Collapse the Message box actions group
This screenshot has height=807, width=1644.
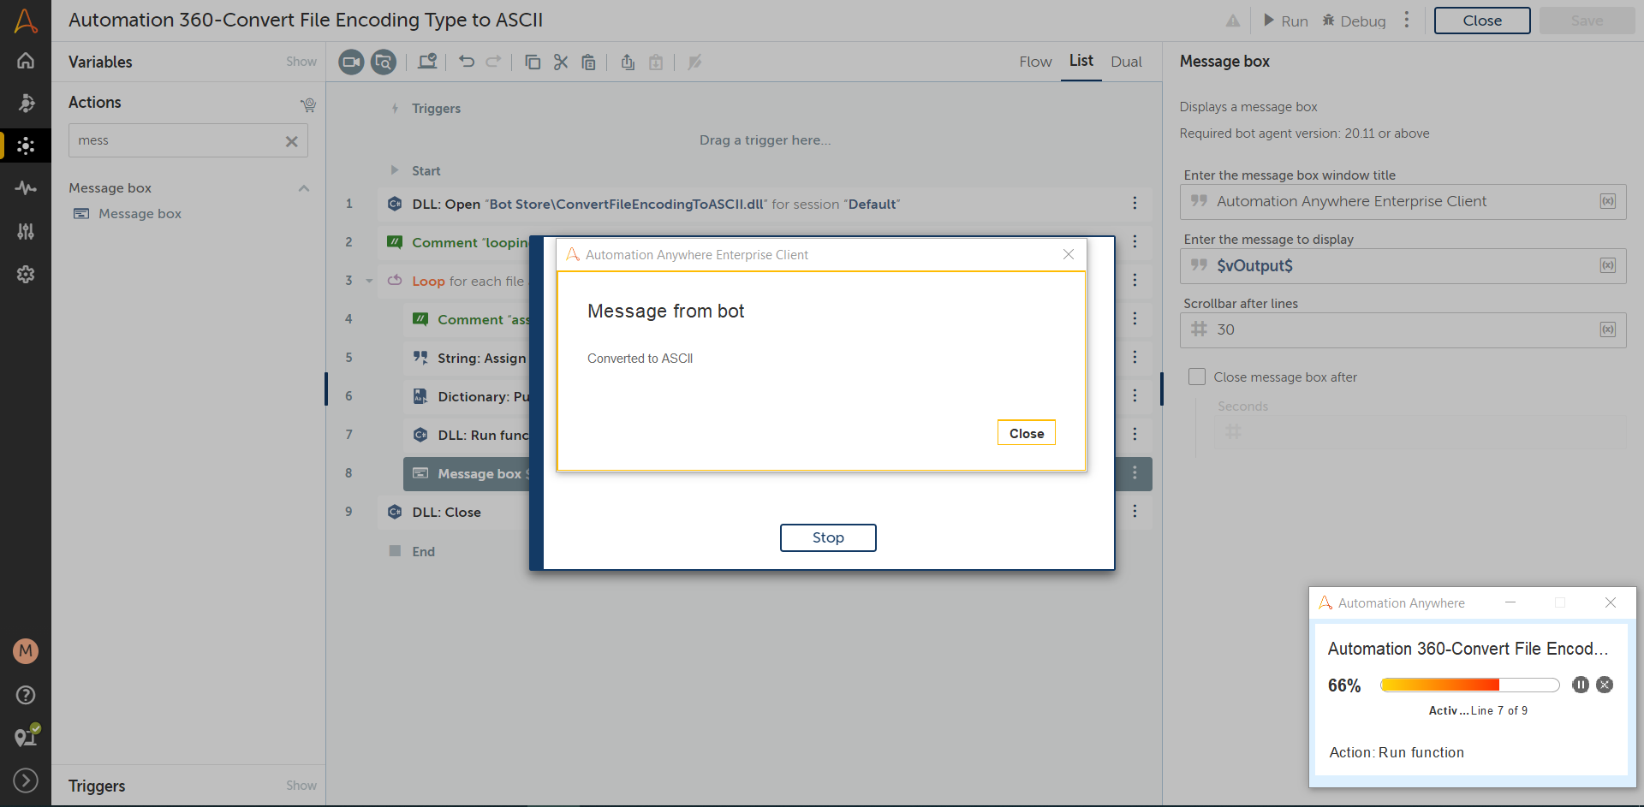point(303,188)
